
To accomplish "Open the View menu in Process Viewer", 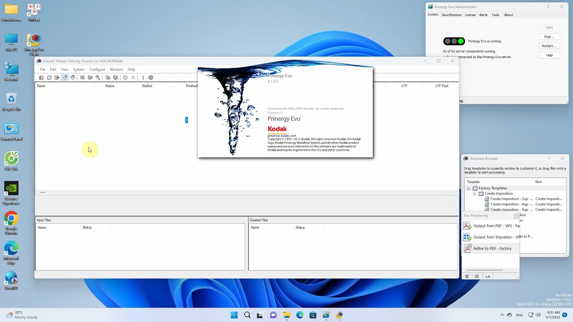I will point(64,70).
